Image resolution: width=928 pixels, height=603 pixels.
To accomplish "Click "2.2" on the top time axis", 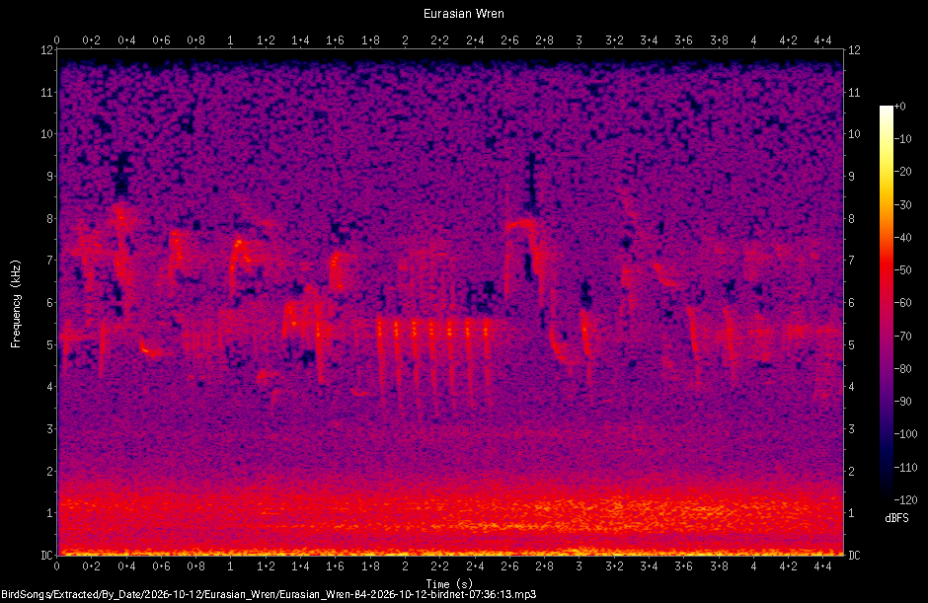I will click(439, 40).
